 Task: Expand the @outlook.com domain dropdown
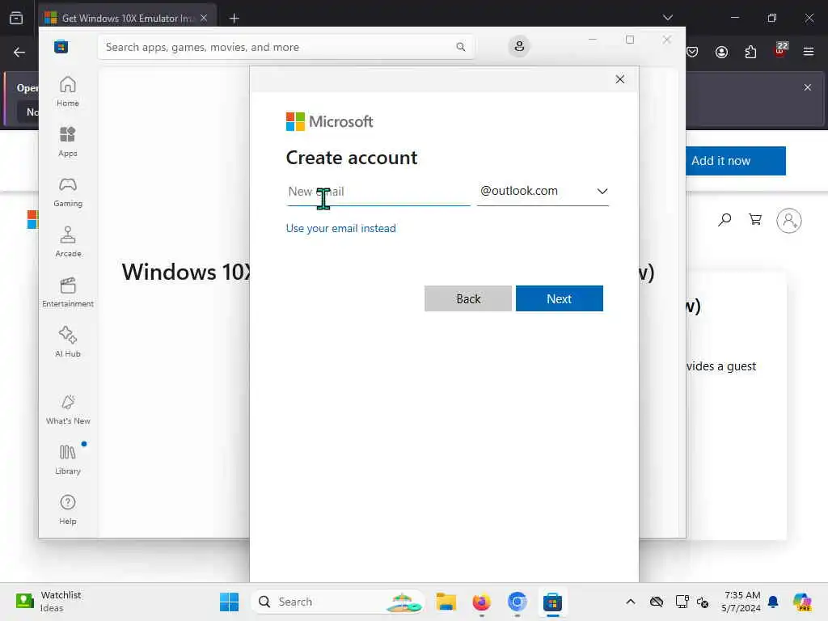pos(543,191)
